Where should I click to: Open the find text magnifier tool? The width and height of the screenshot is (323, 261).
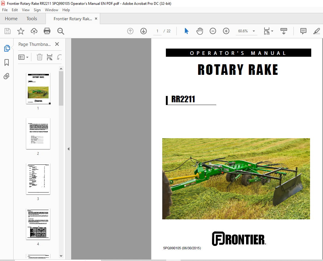tap(61, 31)
